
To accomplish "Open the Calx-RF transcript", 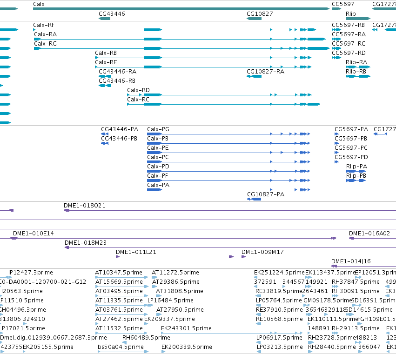I will (x=44, y=25).
